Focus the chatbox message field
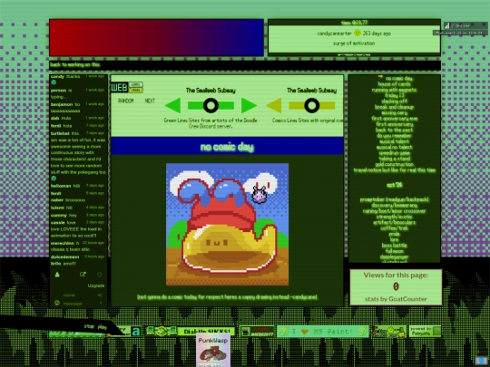Viewport: 490px width, 367px height. click(79, 304)
